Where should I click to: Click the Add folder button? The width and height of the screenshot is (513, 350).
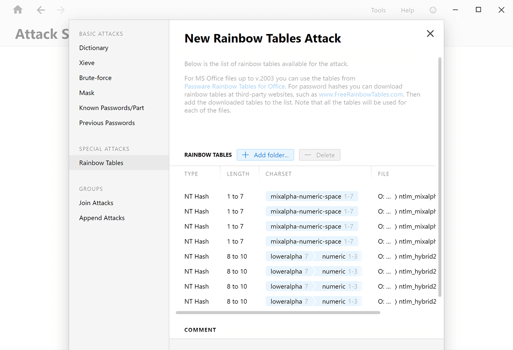tap(265, 155)
